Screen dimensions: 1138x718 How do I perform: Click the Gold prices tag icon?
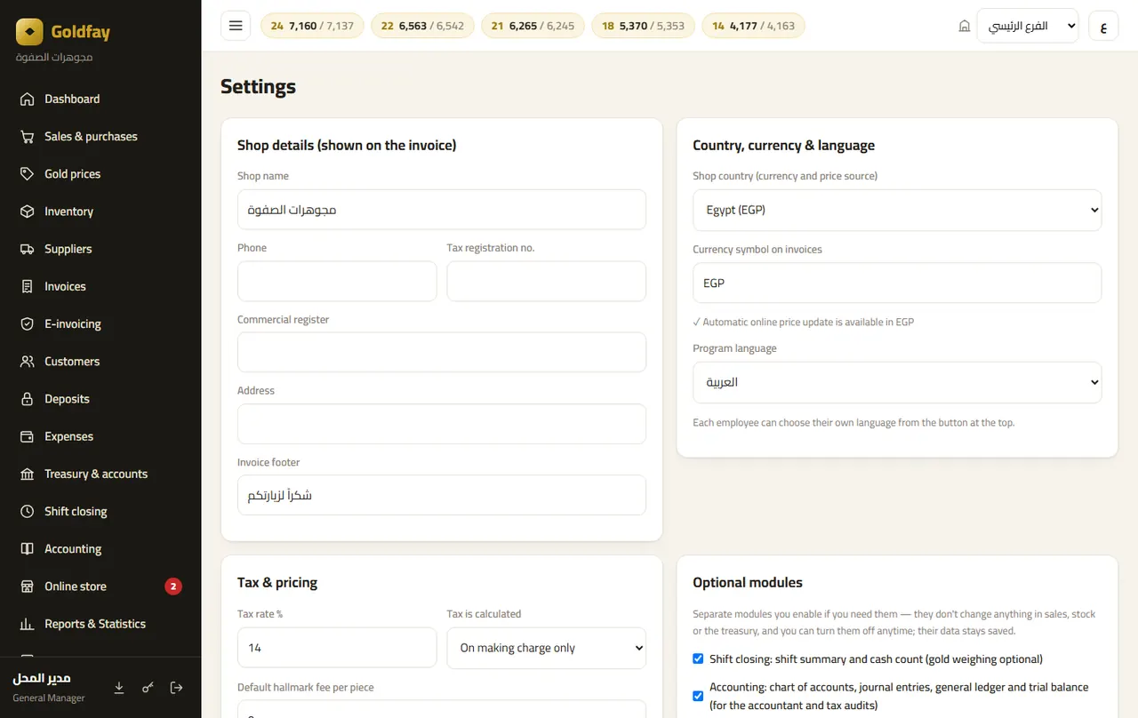tap(28, 173)
